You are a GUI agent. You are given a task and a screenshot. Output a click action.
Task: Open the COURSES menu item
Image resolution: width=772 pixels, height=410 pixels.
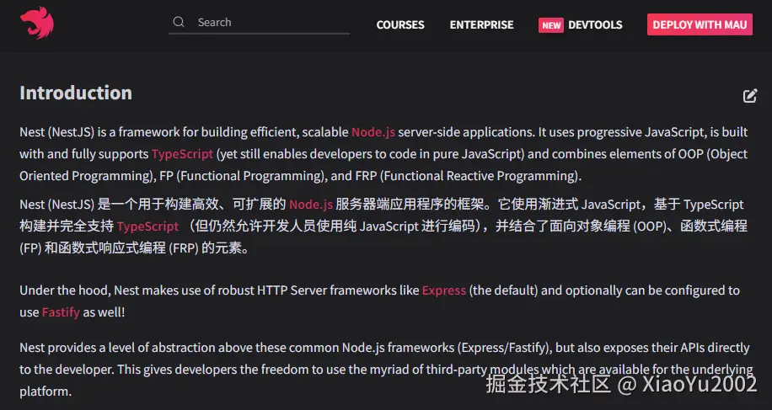pos(400,24)
